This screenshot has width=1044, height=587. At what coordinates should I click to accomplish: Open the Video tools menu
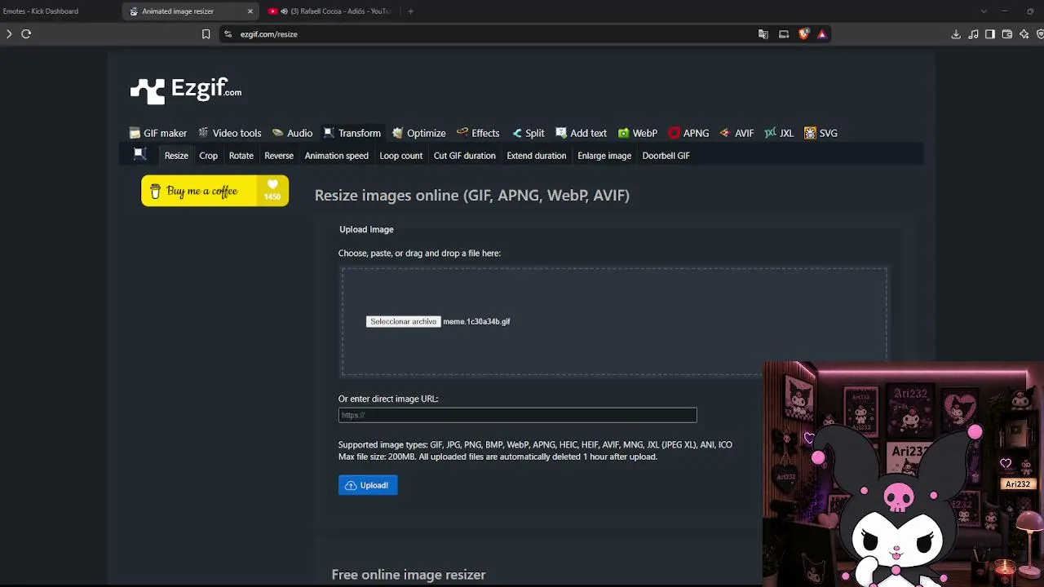pos(230,133)
